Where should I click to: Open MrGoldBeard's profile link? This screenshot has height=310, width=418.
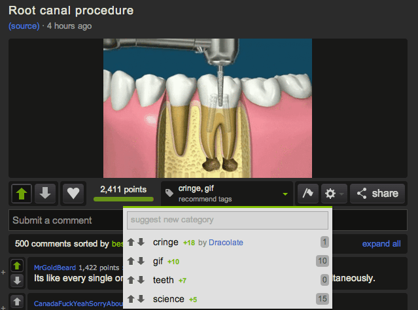click(55, 267)
